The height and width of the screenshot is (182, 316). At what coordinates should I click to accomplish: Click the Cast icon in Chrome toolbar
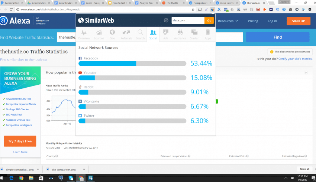pyautogui.click(x=200, y=9)
